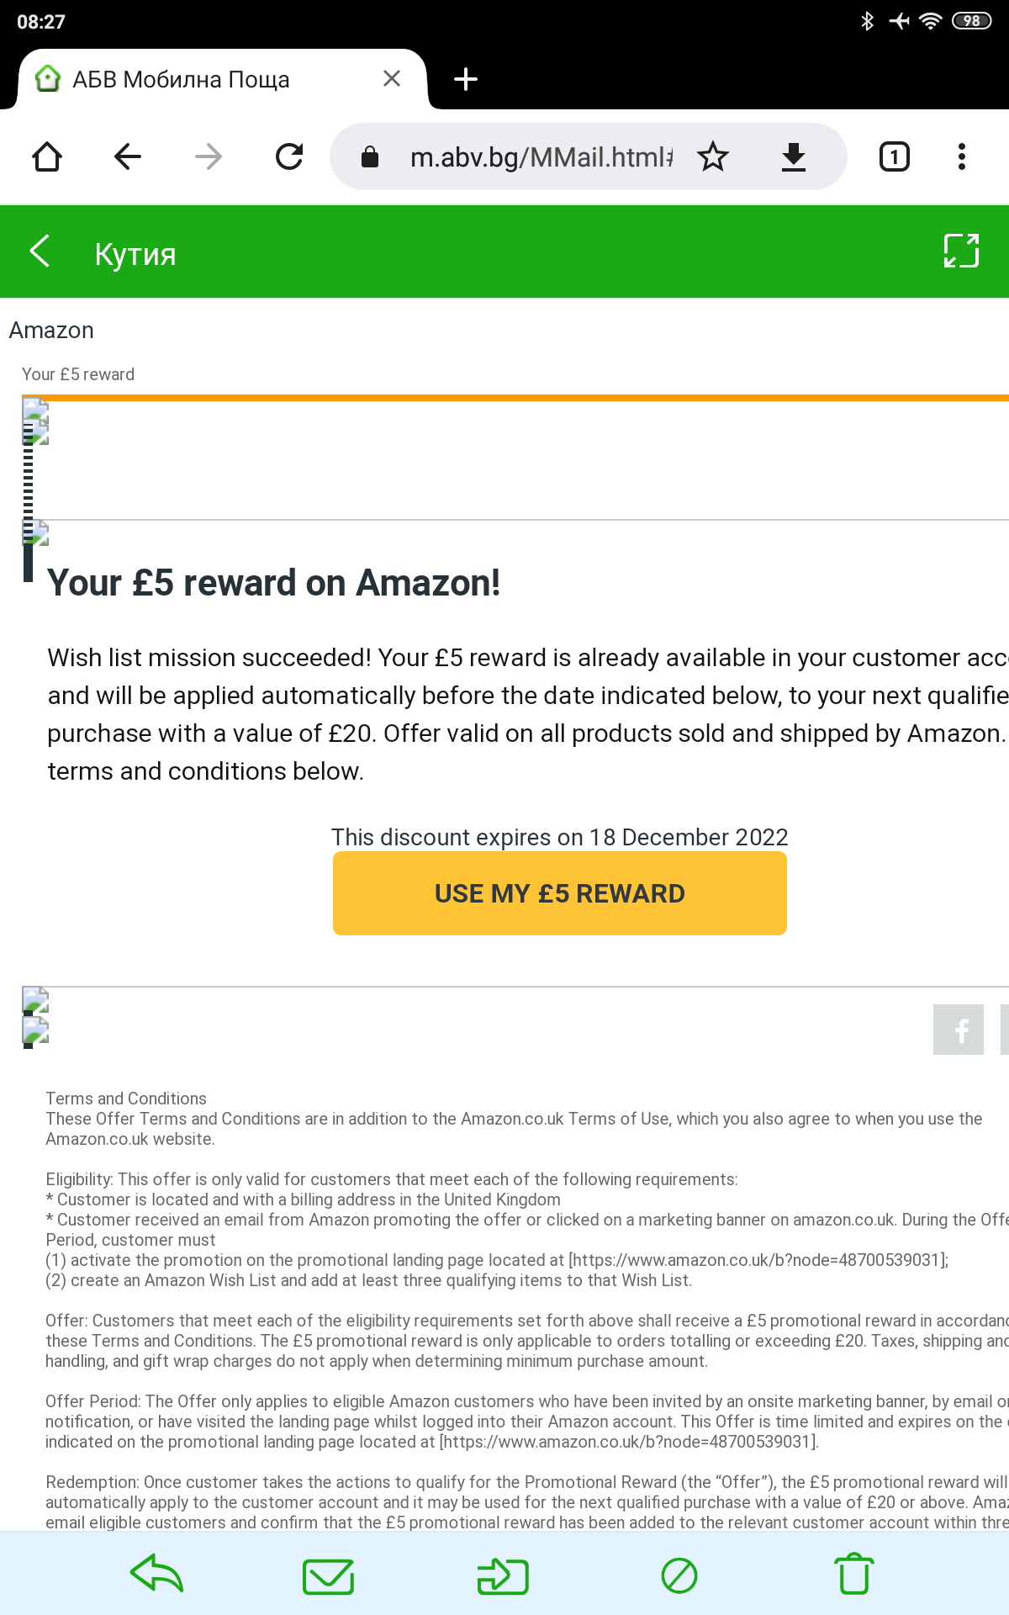Expand email to fullscreen view
1009x1615 pixels.
click(x=961, y=251)
